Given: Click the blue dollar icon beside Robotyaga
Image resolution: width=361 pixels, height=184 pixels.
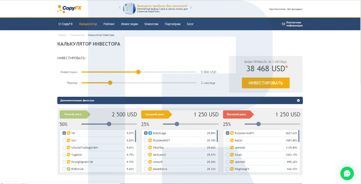Looking at the screenshot, I should pyautogui.click(x=150, y=133).
